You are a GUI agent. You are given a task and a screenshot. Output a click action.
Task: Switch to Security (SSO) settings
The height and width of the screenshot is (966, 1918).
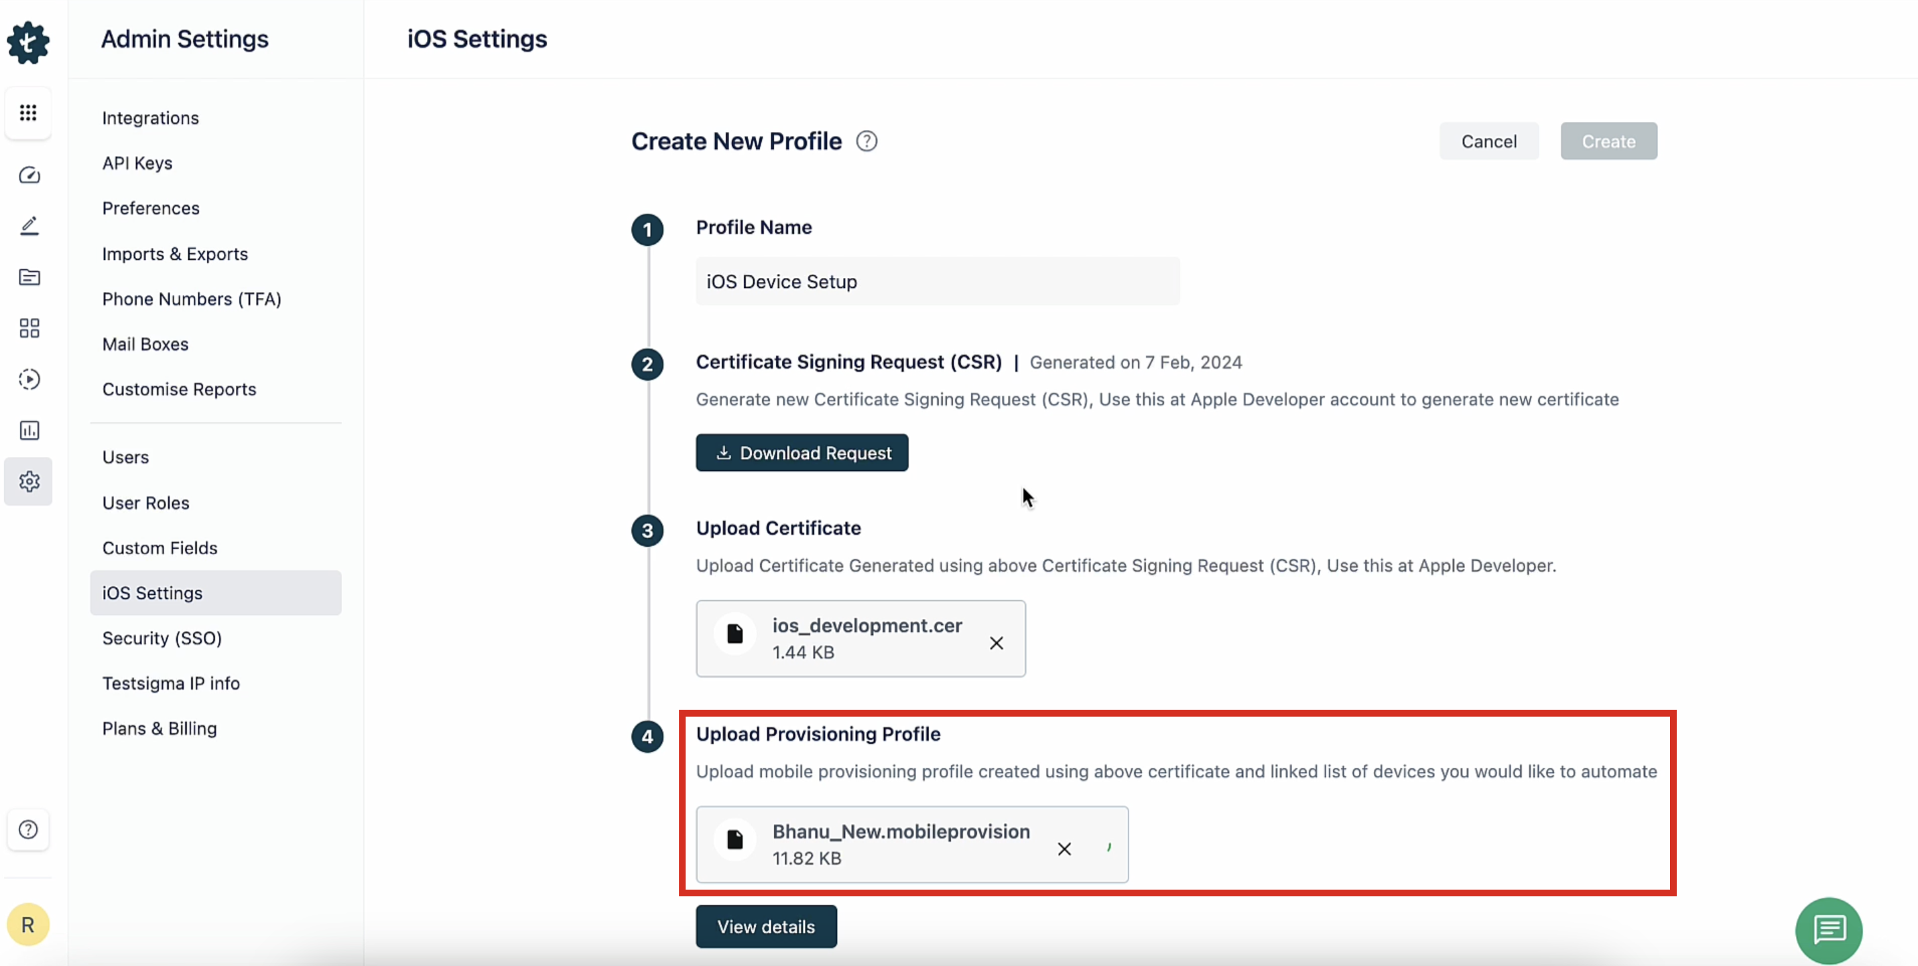(x=162, y=638)
